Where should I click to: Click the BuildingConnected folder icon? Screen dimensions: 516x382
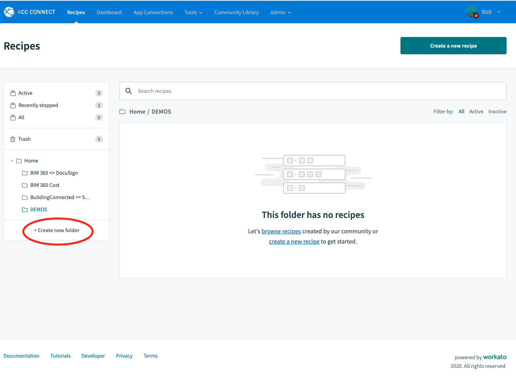25,197
